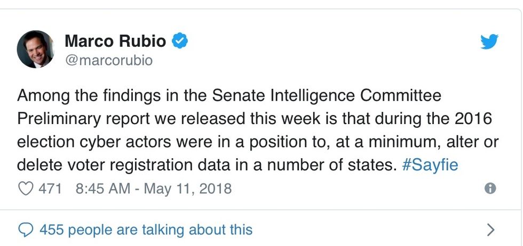Visit the @marcorubio handle link
This screenshot has height=246, width=523.
point(108,60)
